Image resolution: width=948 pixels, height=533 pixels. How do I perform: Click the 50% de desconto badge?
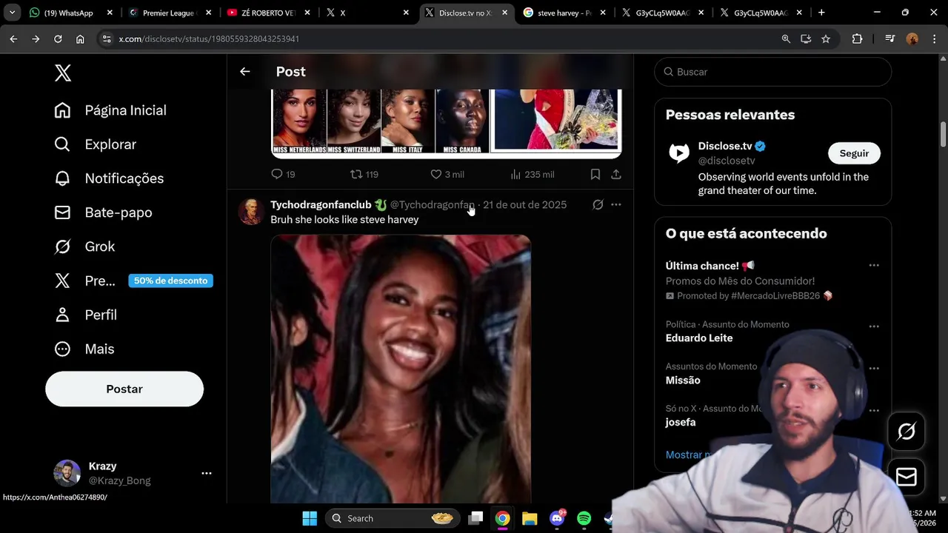point(170,281)
